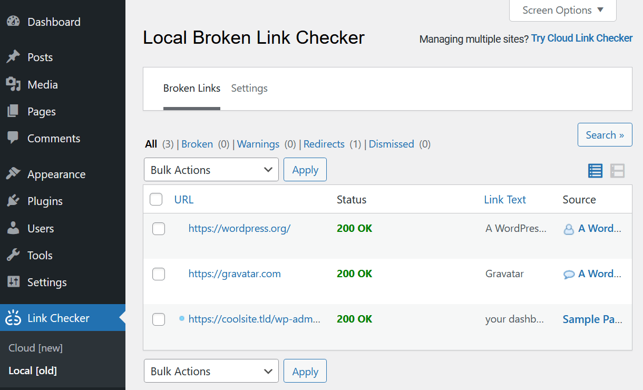Select Local [old] submenu item

coord(33,370)
